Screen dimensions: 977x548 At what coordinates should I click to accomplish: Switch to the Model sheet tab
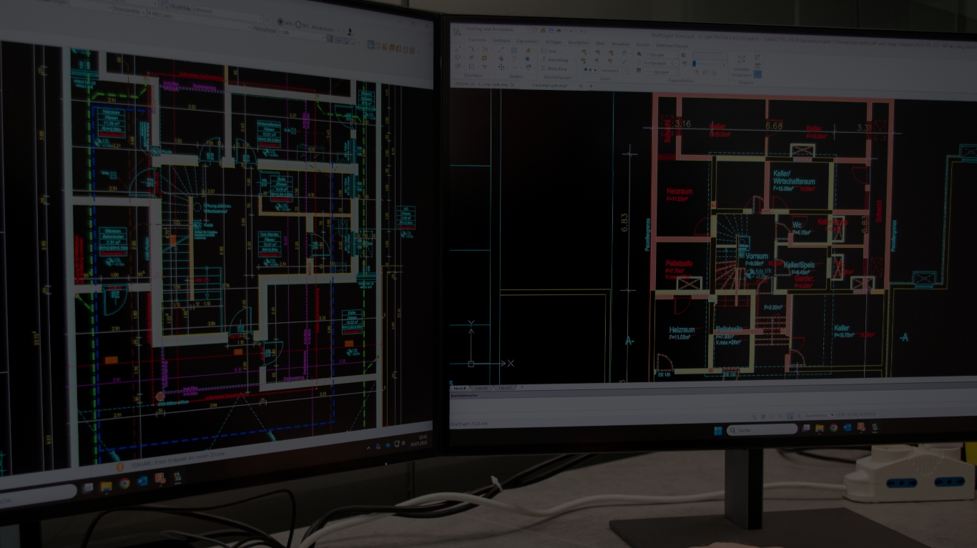460,387
